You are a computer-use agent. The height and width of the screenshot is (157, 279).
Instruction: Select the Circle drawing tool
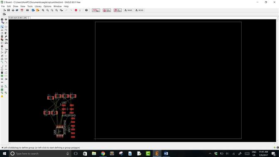tap(2, 69)
